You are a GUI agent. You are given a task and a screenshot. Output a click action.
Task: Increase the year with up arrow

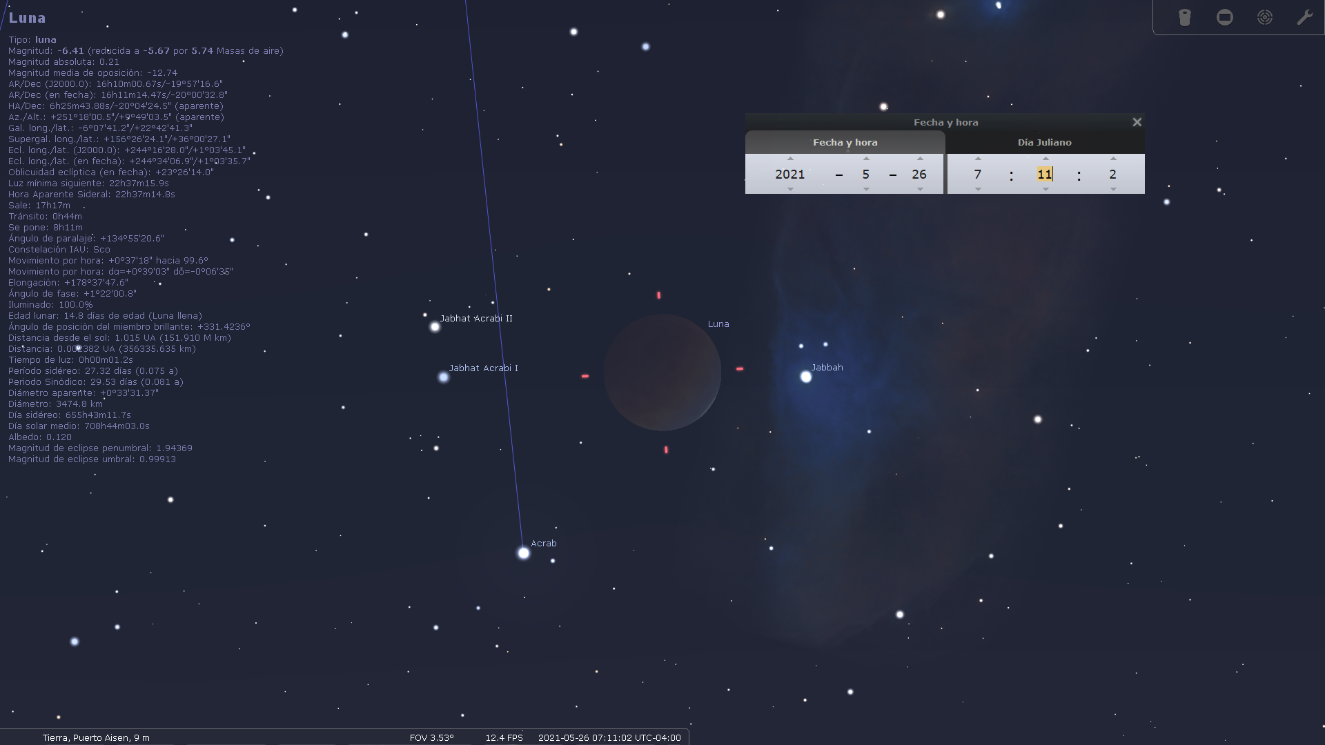point(790,159)
